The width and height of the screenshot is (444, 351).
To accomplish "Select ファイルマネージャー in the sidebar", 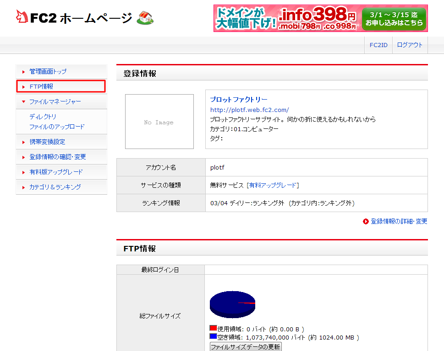I will click(x=55, y=101).
